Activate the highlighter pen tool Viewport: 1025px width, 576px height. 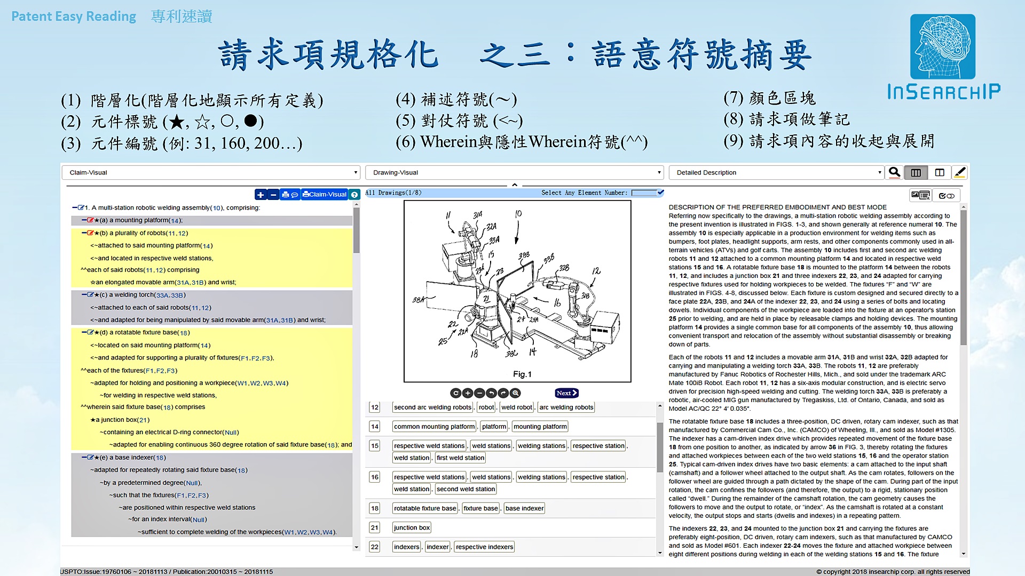coord(959,172)
